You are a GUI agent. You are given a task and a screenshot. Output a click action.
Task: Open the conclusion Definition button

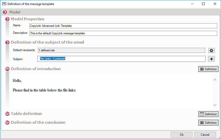(x=208, y=123)
